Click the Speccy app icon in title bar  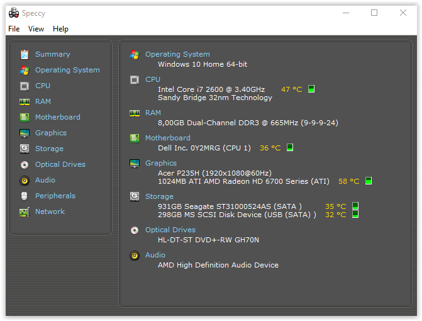[13, 13]
